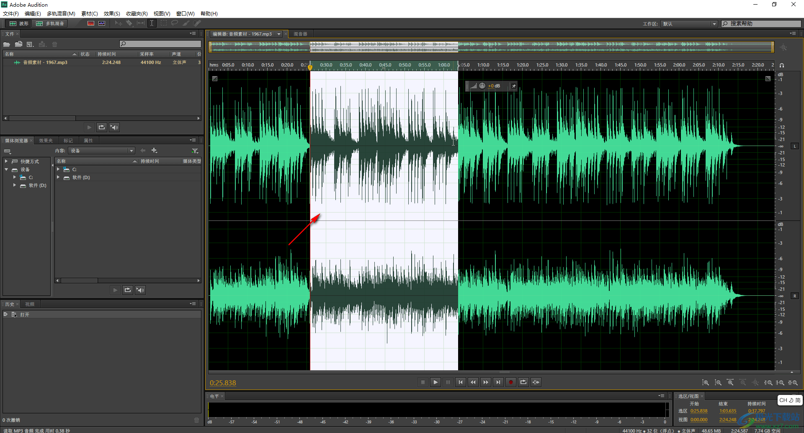This screenshot has height=433, width=804.
Task: Collapse 设备 tree node
Action: point(6,169)
